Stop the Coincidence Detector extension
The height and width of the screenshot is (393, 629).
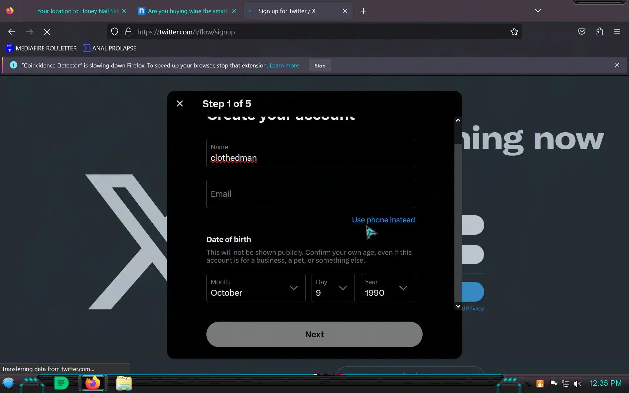click(320, 65)
